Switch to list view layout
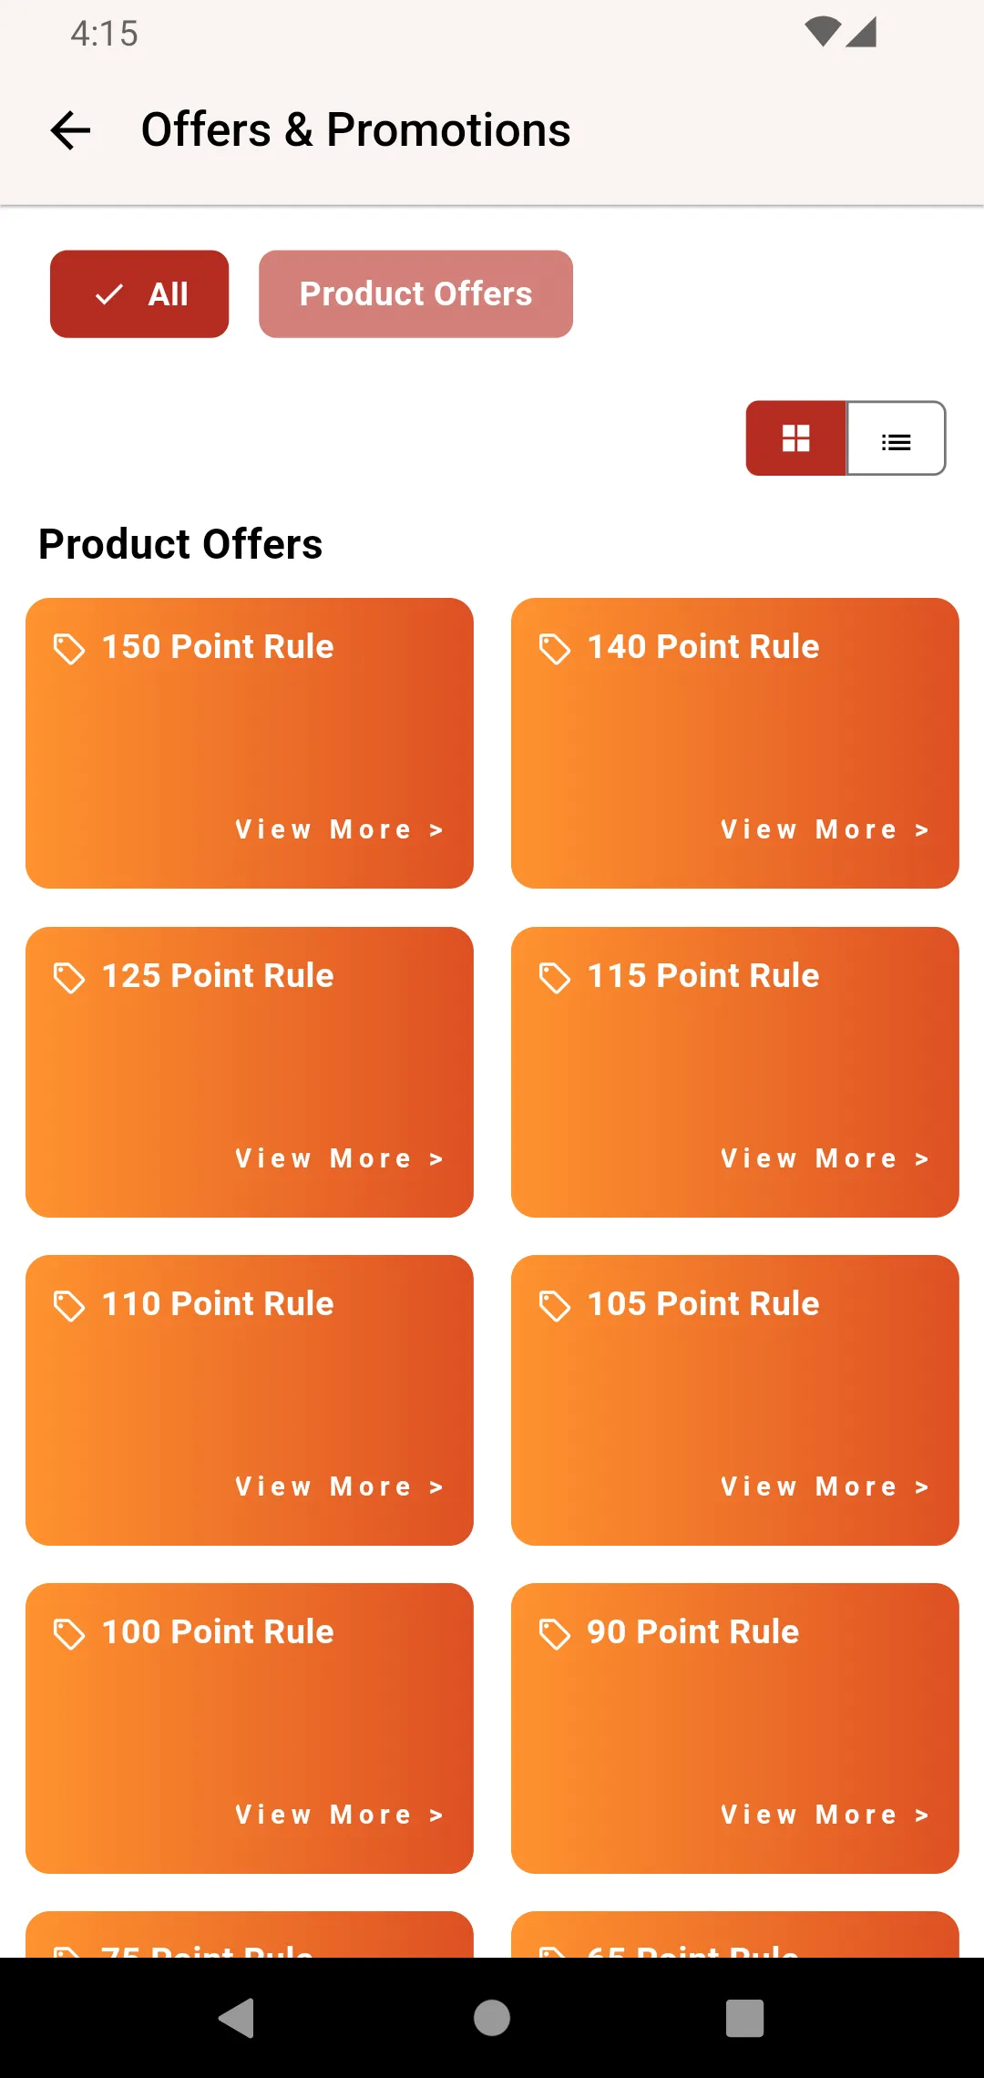Image resolution: width=984 pixels, height=2078 pixels. click(x=897, y=438)
